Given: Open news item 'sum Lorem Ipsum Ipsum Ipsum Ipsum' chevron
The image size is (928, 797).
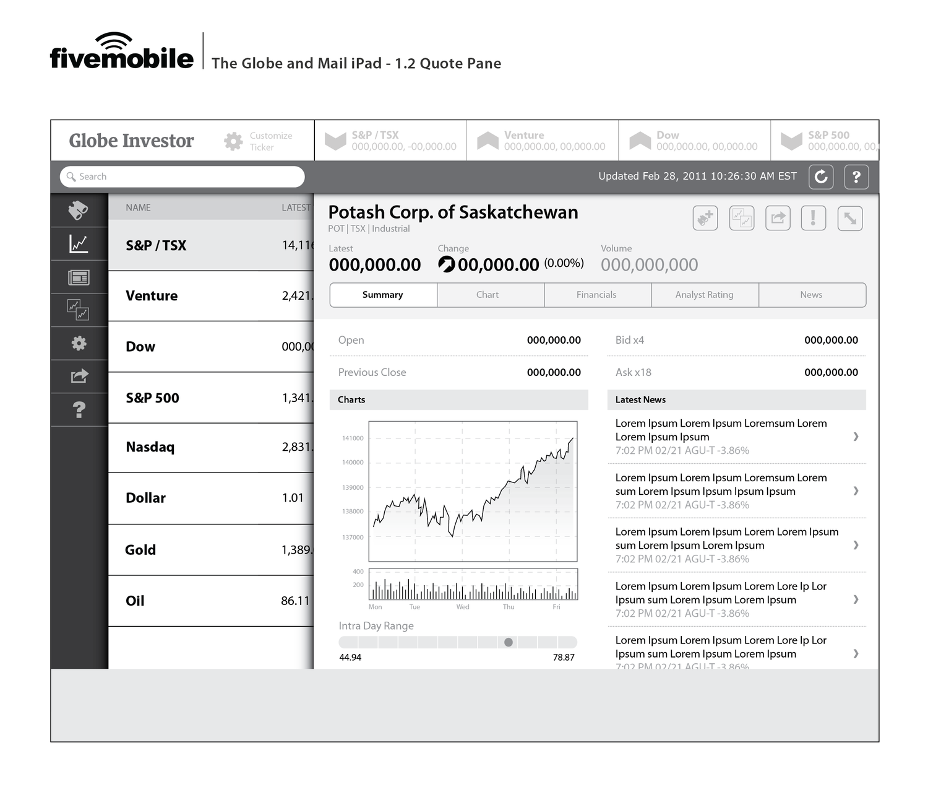Looking at the screenshot, I should pos(856,490).
